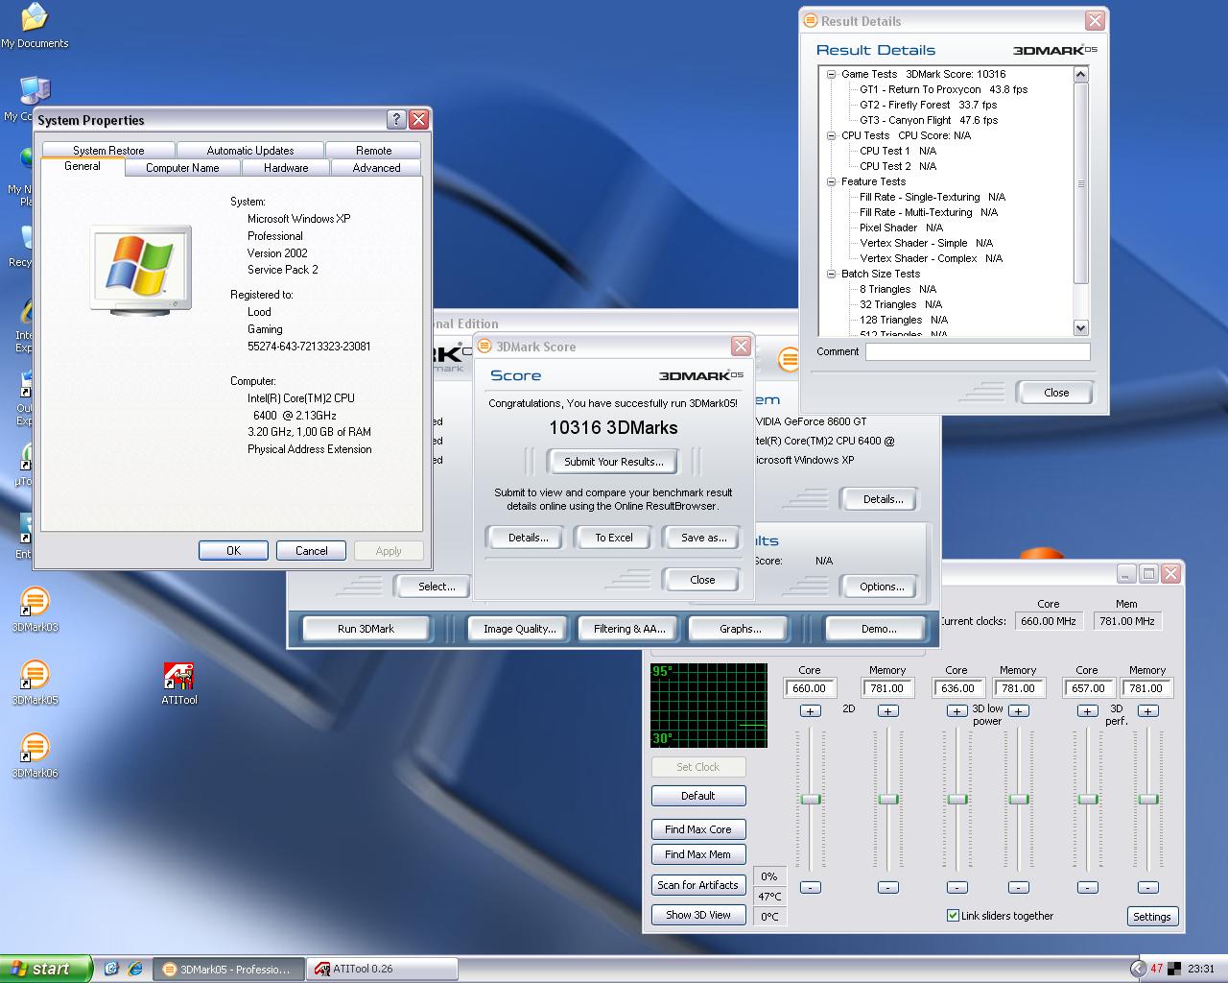Decrease 2D Core clock minus button
Image resolution: width=1228 pixels, height=983 pixels.
pyautogui.click(x=810, y=887)
